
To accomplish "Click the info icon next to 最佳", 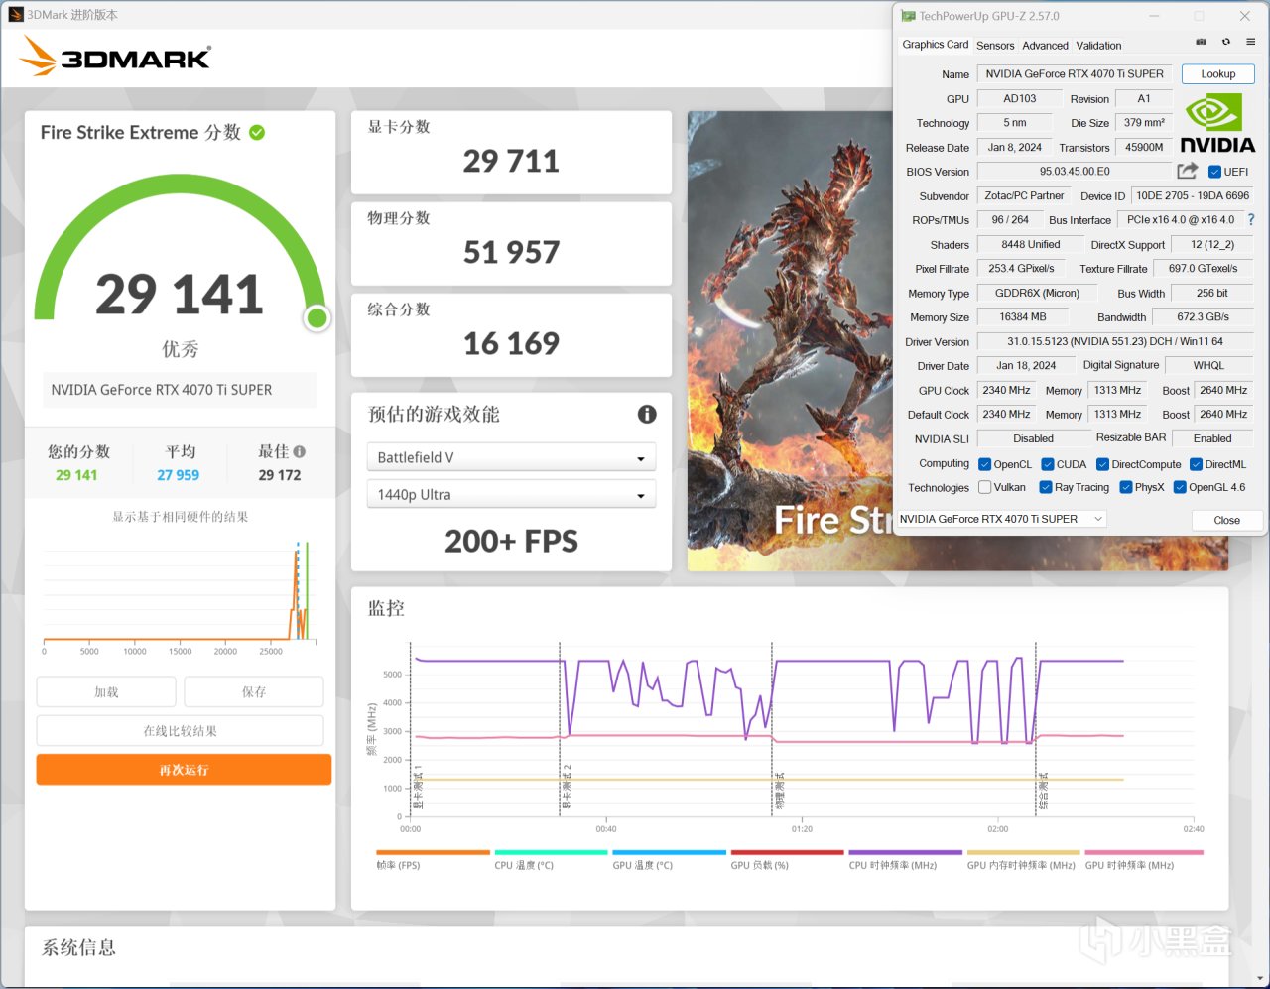I will (300, 451).
